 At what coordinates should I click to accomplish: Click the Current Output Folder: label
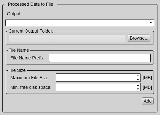click(x=31, y=31)
